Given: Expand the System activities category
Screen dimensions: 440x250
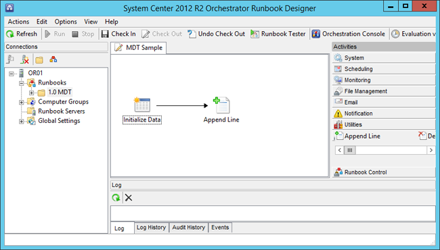Looking at the screenshot, I should click(384, 58).
